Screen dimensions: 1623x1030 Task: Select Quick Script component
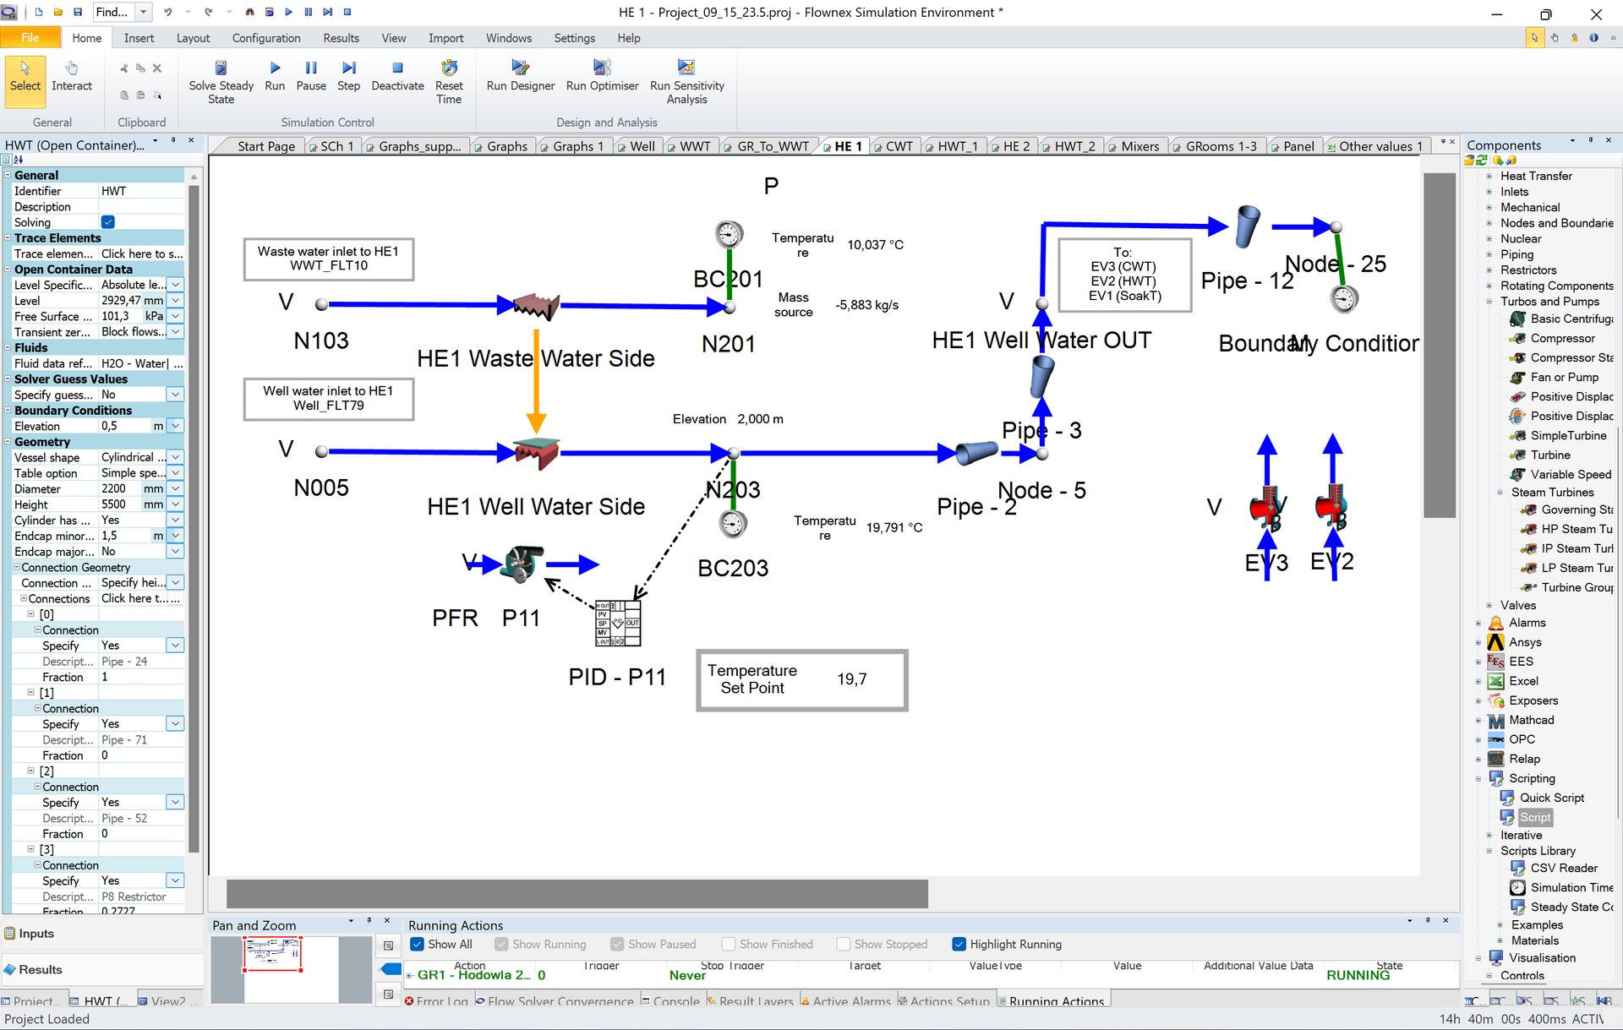click(1551, 798)
